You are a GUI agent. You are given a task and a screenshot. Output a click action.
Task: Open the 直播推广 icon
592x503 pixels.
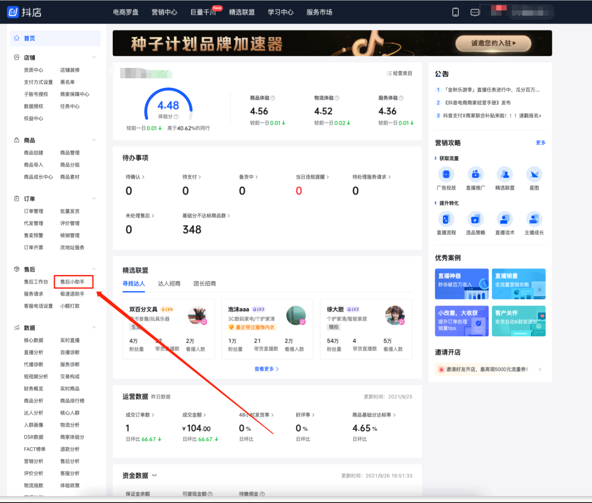click(x=475, y=174)
